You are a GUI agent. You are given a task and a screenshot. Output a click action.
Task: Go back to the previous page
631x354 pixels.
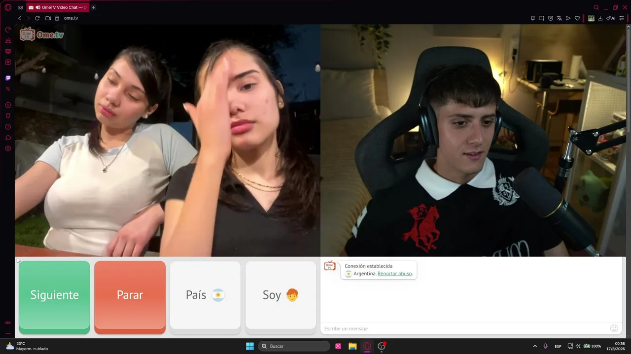[20, 18]
